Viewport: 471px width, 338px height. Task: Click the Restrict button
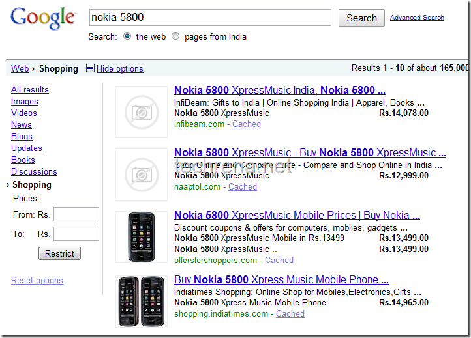tap(59, 253)
